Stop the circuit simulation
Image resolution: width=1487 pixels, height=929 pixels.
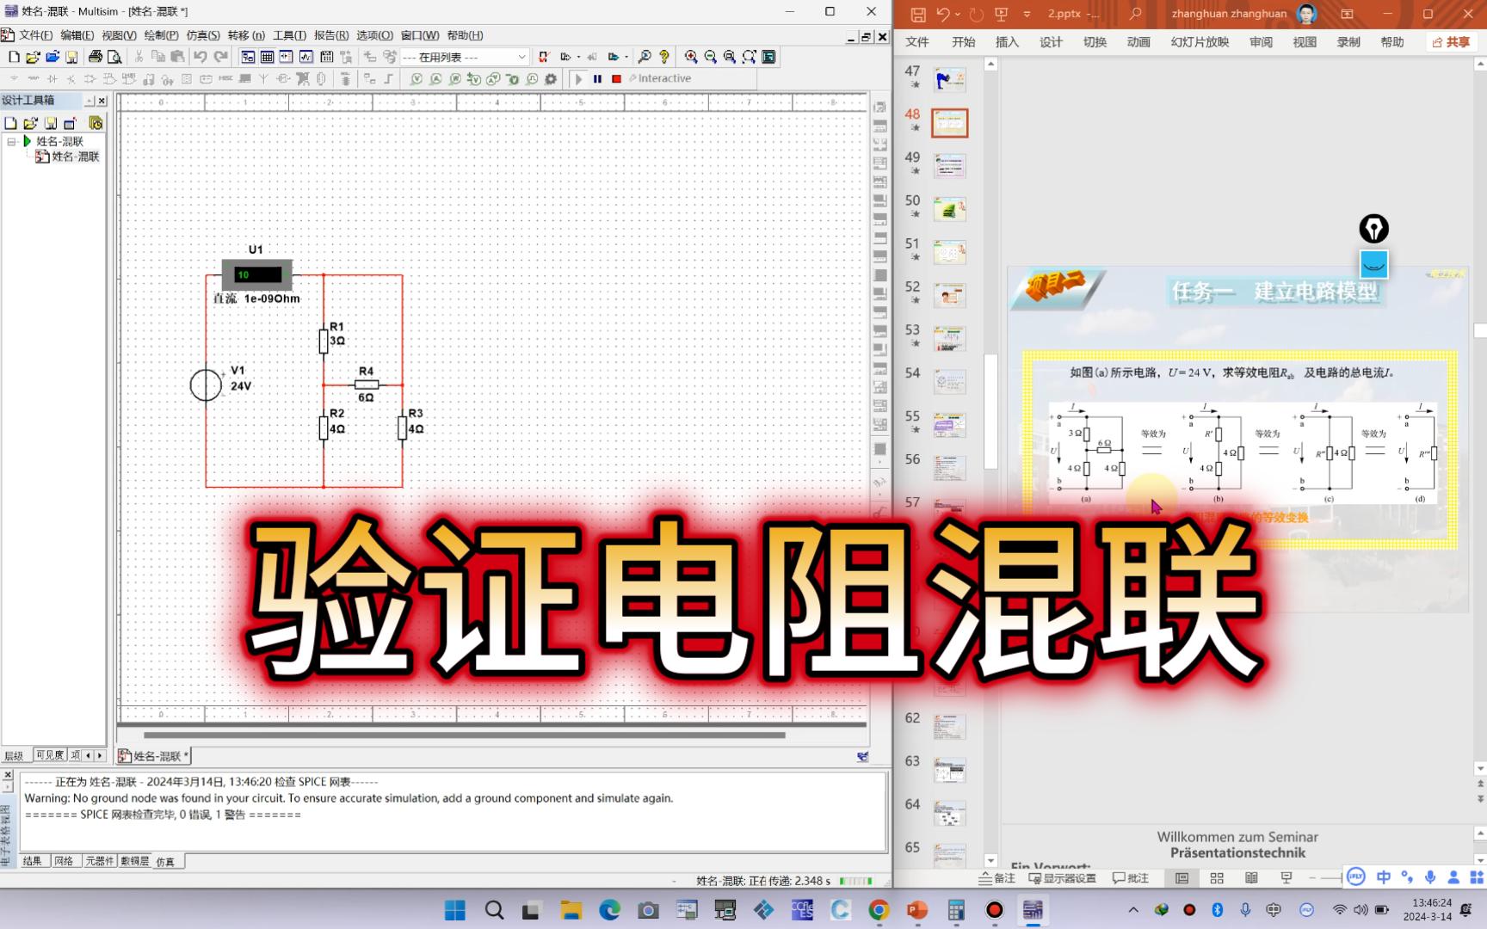pos(616,78)
